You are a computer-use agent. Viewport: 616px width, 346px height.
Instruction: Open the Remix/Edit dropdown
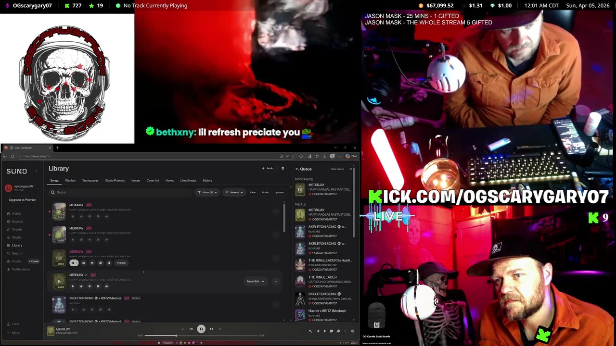pyautogui.click(x=256, y=281)
